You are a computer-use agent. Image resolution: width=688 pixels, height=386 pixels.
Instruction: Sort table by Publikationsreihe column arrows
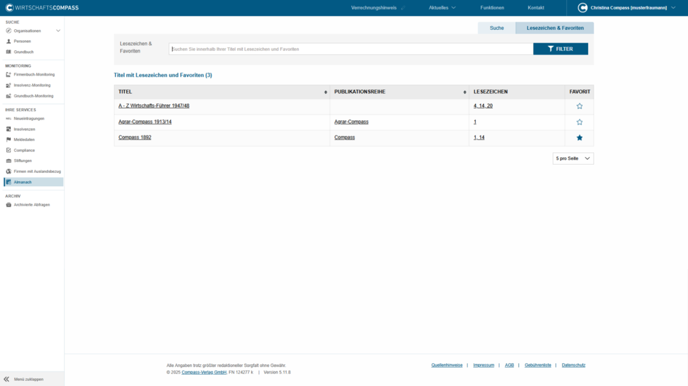[464, 92]
